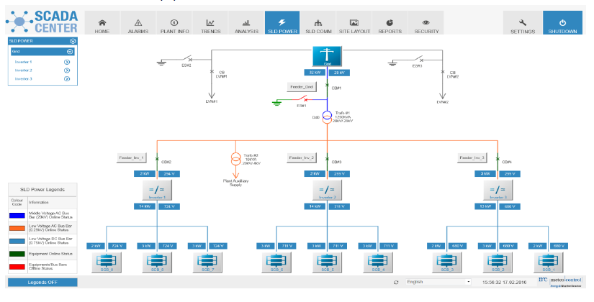Image resolution: width=594 pixels, height=302 pixels.
Task: Open the English language dropdown
Action: click(x=438, y=282)
